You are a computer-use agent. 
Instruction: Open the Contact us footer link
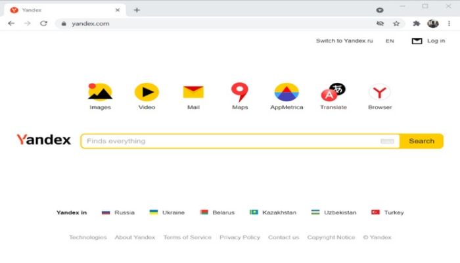[x=283, y=237]
